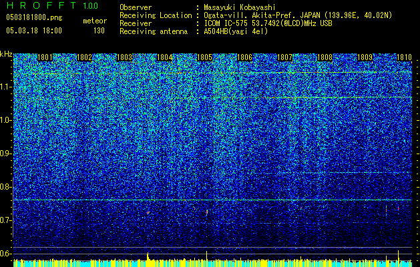The height and width of the screenshot is (267, 420).
Task: Click the Receiving antenna label
Action: [x=154, y=31]
